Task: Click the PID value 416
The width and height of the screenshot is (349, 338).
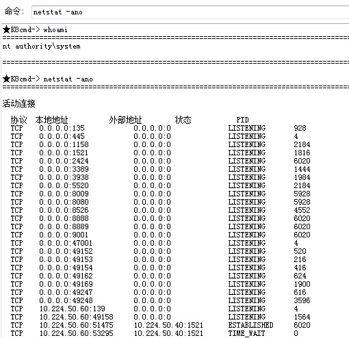Action: click(x=300, y=268)
